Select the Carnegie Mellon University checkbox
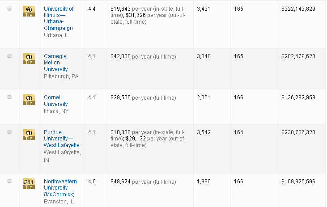 (10, 56)
